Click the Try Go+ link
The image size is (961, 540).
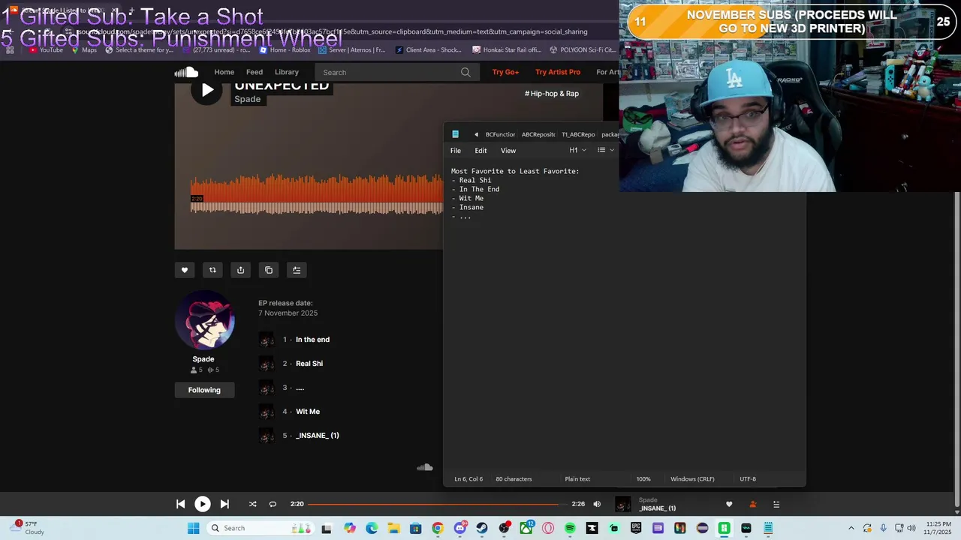coord(505,72)
